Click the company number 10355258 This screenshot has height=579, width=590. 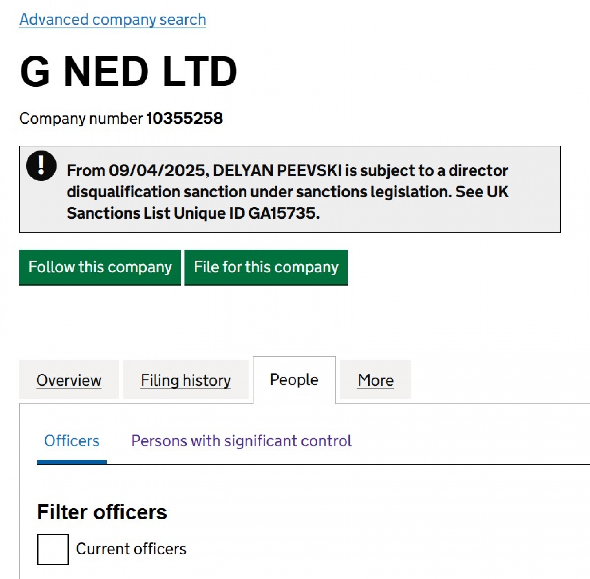pos(185,118)
